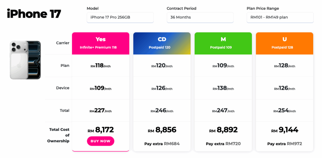This screenshot has width=322, height=158.
Task: Click the M device RM138/mth cell
Action: point(223,88)
